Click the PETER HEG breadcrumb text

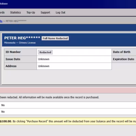(x=16, y=21)
